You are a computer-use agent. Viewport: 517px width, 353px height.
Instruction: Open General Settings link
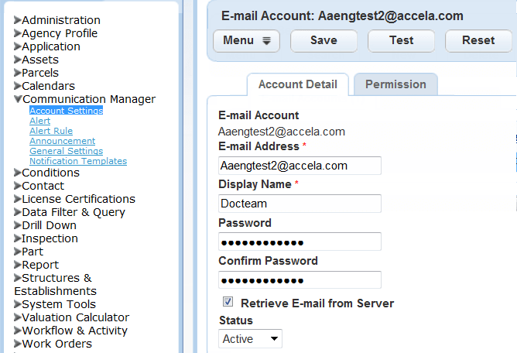point(66,151)
